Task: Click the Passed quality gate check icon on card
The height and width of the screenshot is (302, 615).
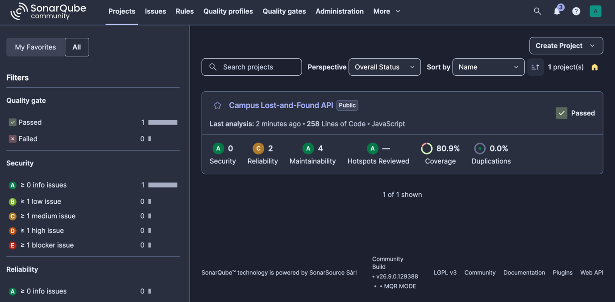Action: pyautogui.click(x=561, y=113)
